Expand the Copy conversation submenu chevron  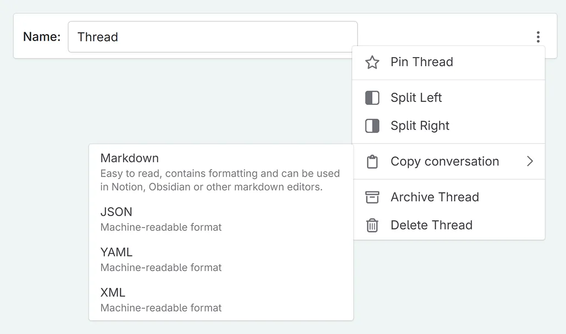pyautogui.click(x=530, y=161)
